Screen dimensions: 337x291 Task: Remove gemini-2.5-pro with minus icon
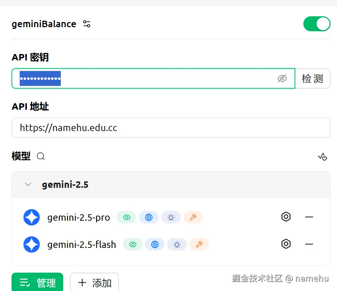[x=309, y=217]
